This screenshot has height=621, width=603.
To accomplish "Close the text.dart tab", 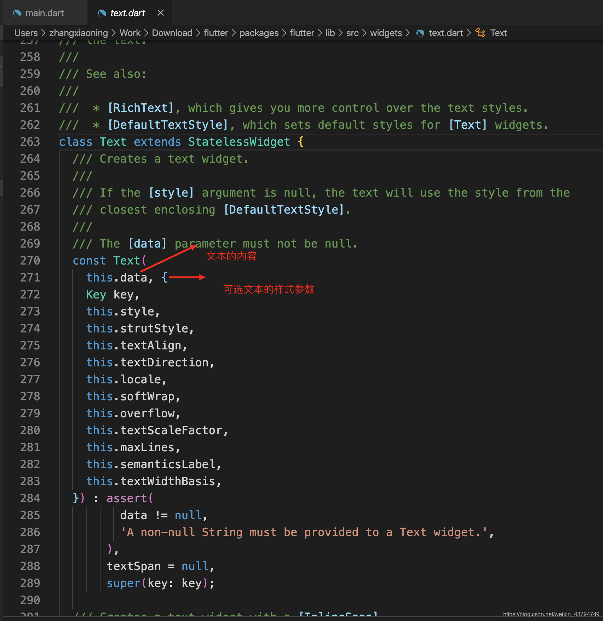I will (161, 13).
